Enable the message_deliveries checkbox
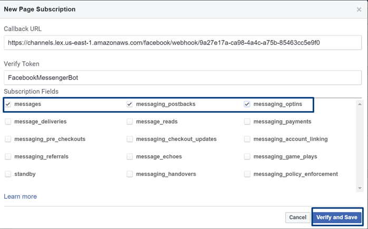This screenshot has width=368, height=229. click(x=8, y=122)
